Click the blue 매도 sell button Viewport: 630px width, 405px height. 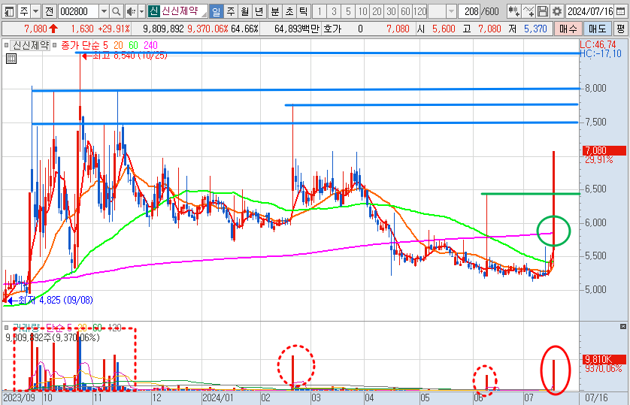(x=598, y=29)
